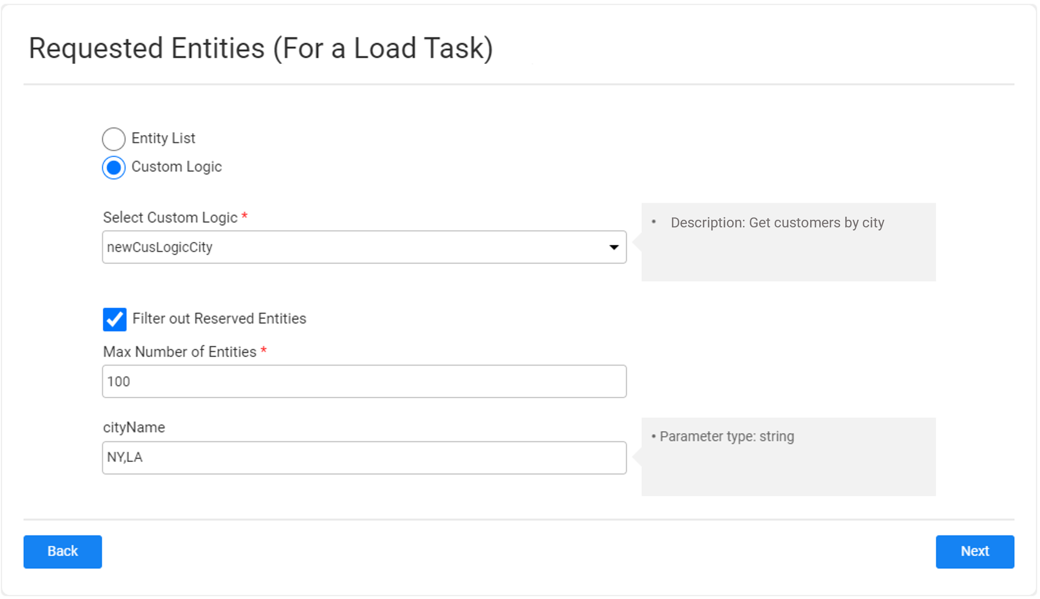The image size is (1040, 599).
Task: Click the Select Custom Logic label
Action: (x=171, y=217)
